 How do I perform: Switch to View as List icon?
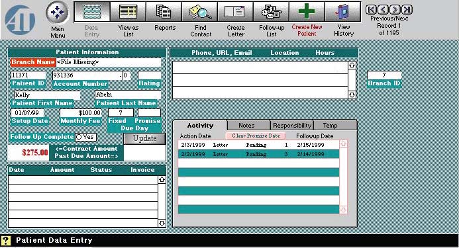[128, 12]
